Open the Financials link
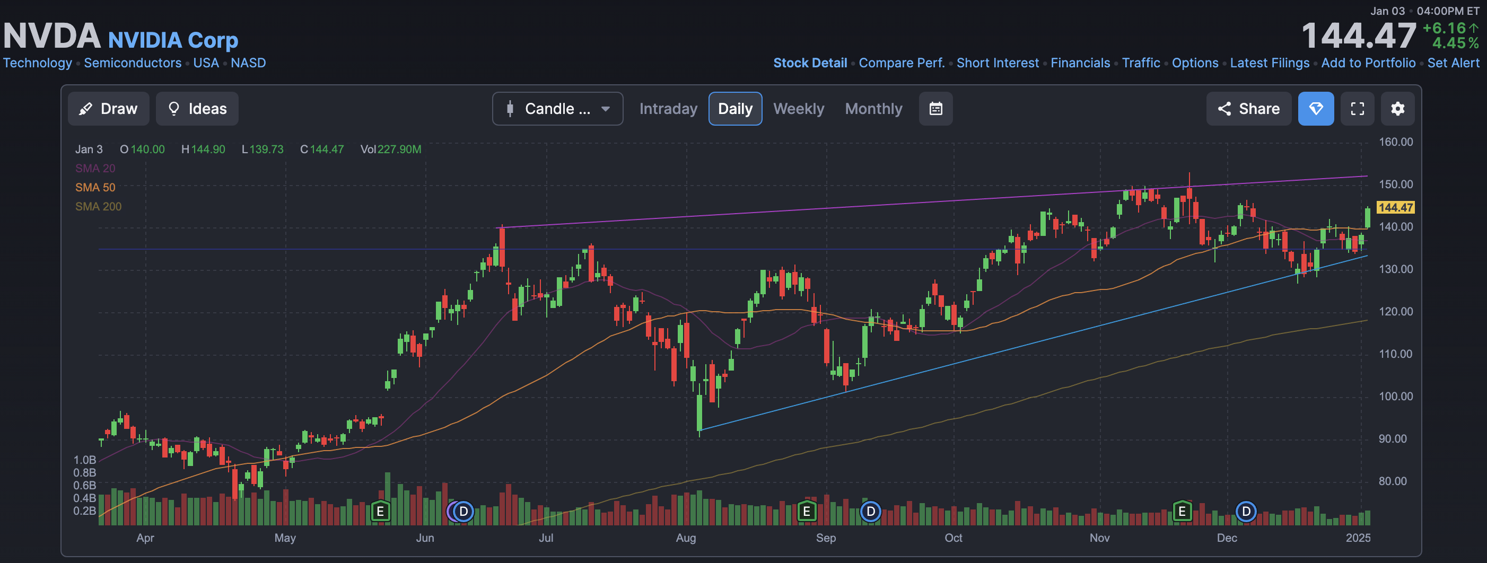 (x=1080, y=63)
